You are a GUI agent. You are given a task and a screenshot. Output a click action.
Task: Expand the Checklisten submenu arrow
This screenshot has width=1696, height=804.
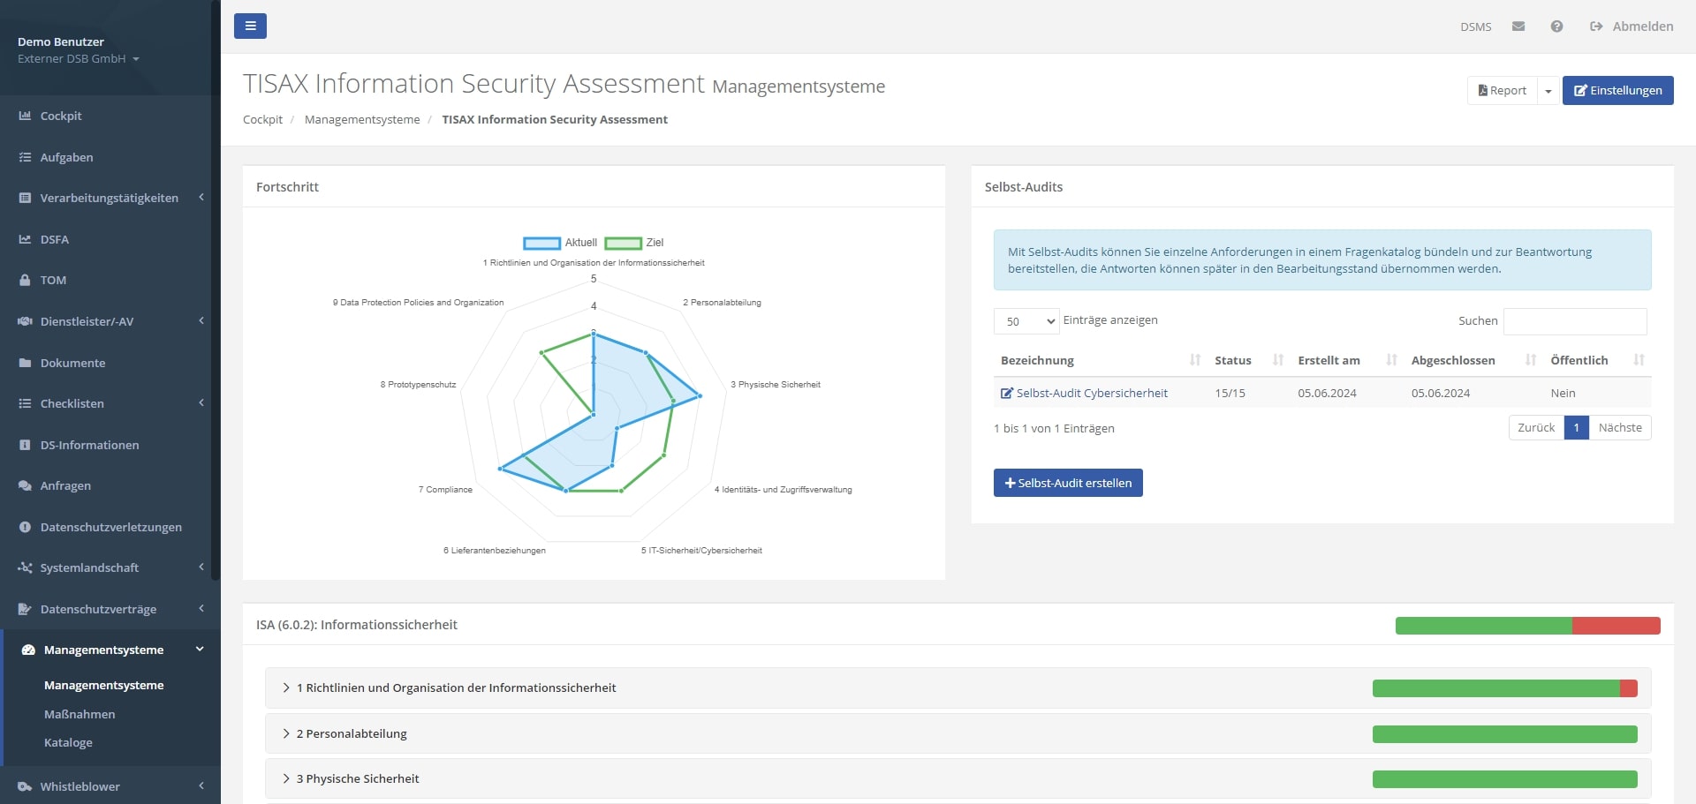[201, 403]
